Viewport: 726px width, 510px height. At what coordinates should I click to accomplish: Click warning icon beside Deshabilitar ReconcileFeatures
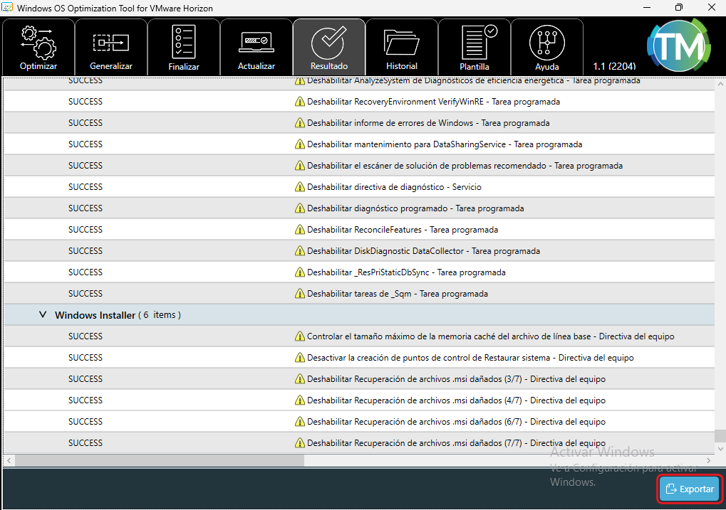click(300, 230)
